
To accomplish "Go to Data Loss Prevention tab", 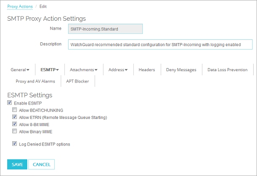I will coord(227,70).
